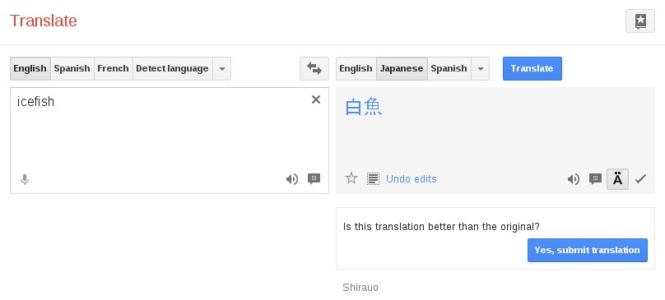Show example usage for the translation
665x300 pixels.
point(595,179)
